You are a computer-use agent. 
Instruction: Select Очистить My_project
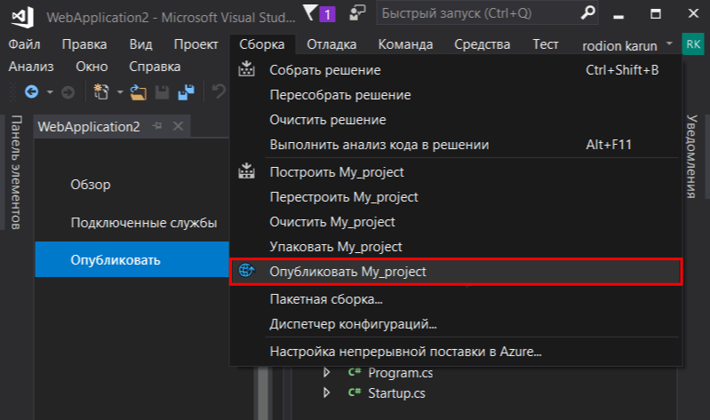[x=456, y=222]
